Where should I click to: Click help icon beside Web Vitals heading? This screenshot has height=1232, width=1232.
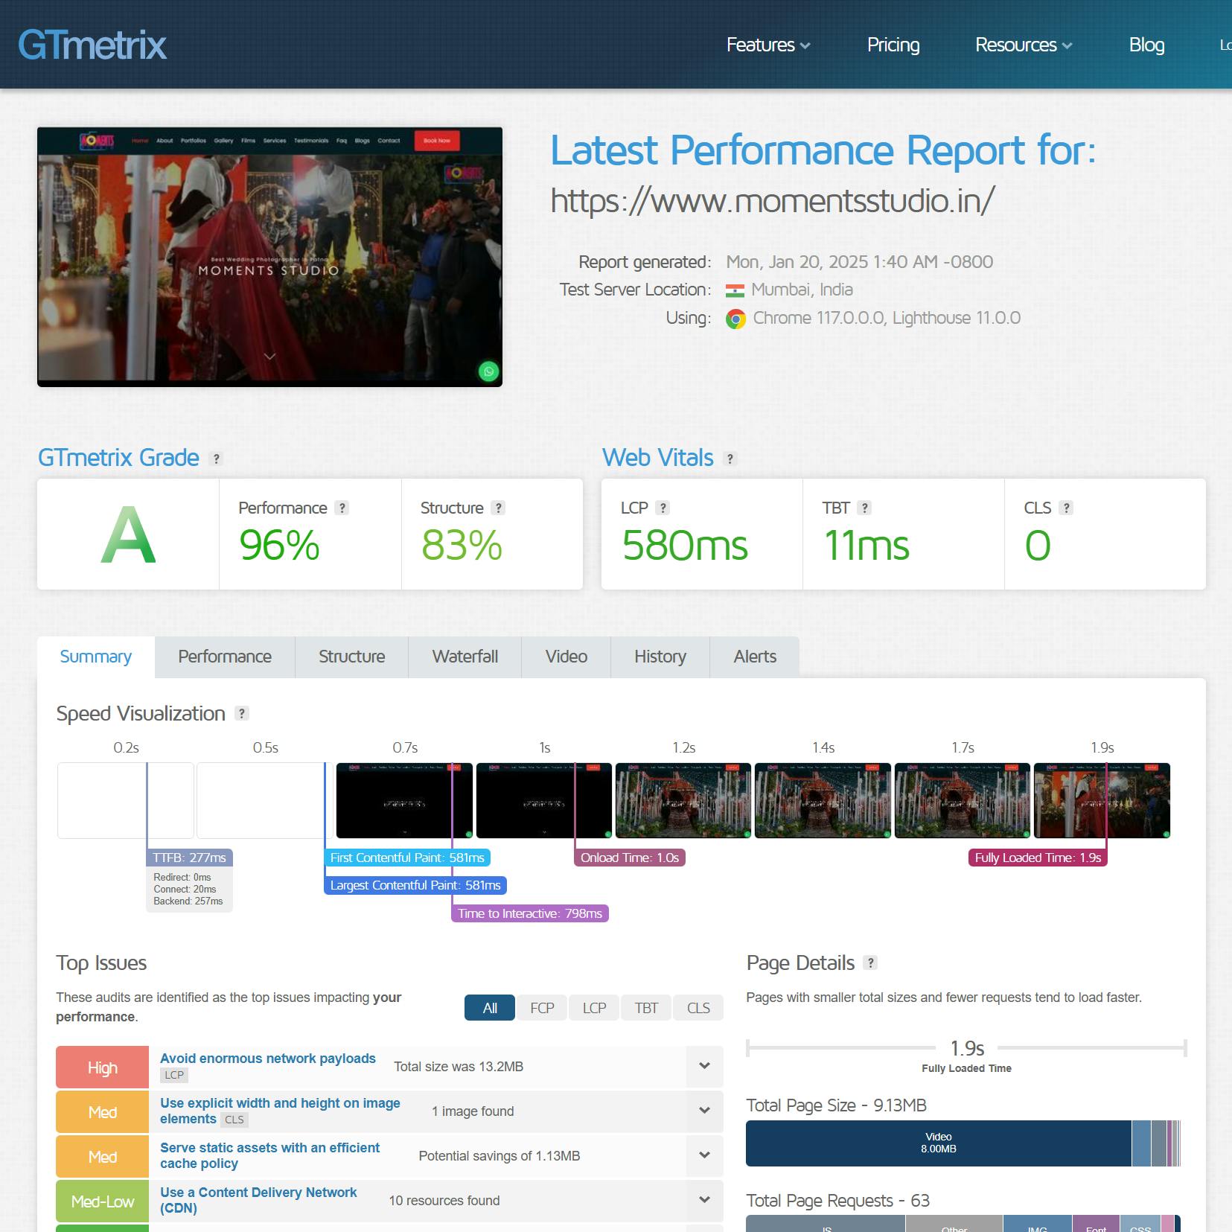click(x=730, y=459)
